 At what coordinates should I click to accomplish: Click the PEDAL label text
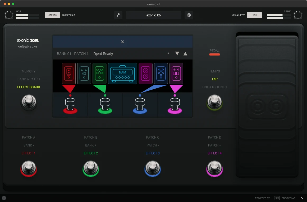point(215,51)
